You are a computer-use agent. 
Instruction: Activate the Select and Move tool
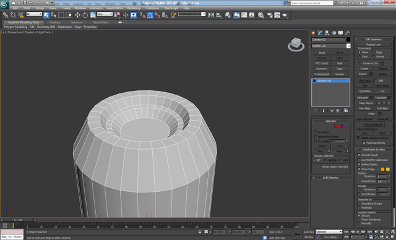point(77,15)
